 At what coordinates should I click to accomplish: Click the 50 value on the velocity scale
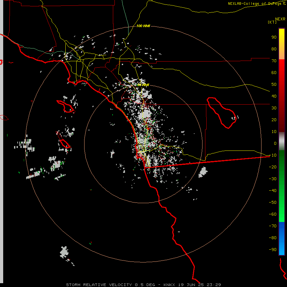pyautogui.click(x=274, y=85)
